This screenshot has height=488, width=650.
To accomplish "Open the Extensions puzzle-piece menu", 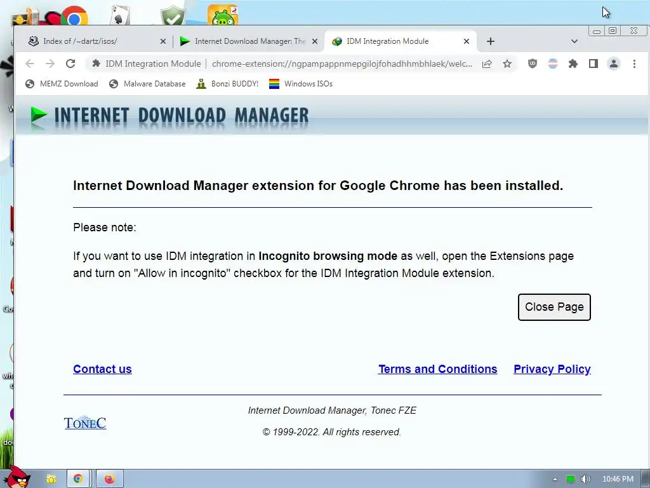I will click(x=573, y=64).
